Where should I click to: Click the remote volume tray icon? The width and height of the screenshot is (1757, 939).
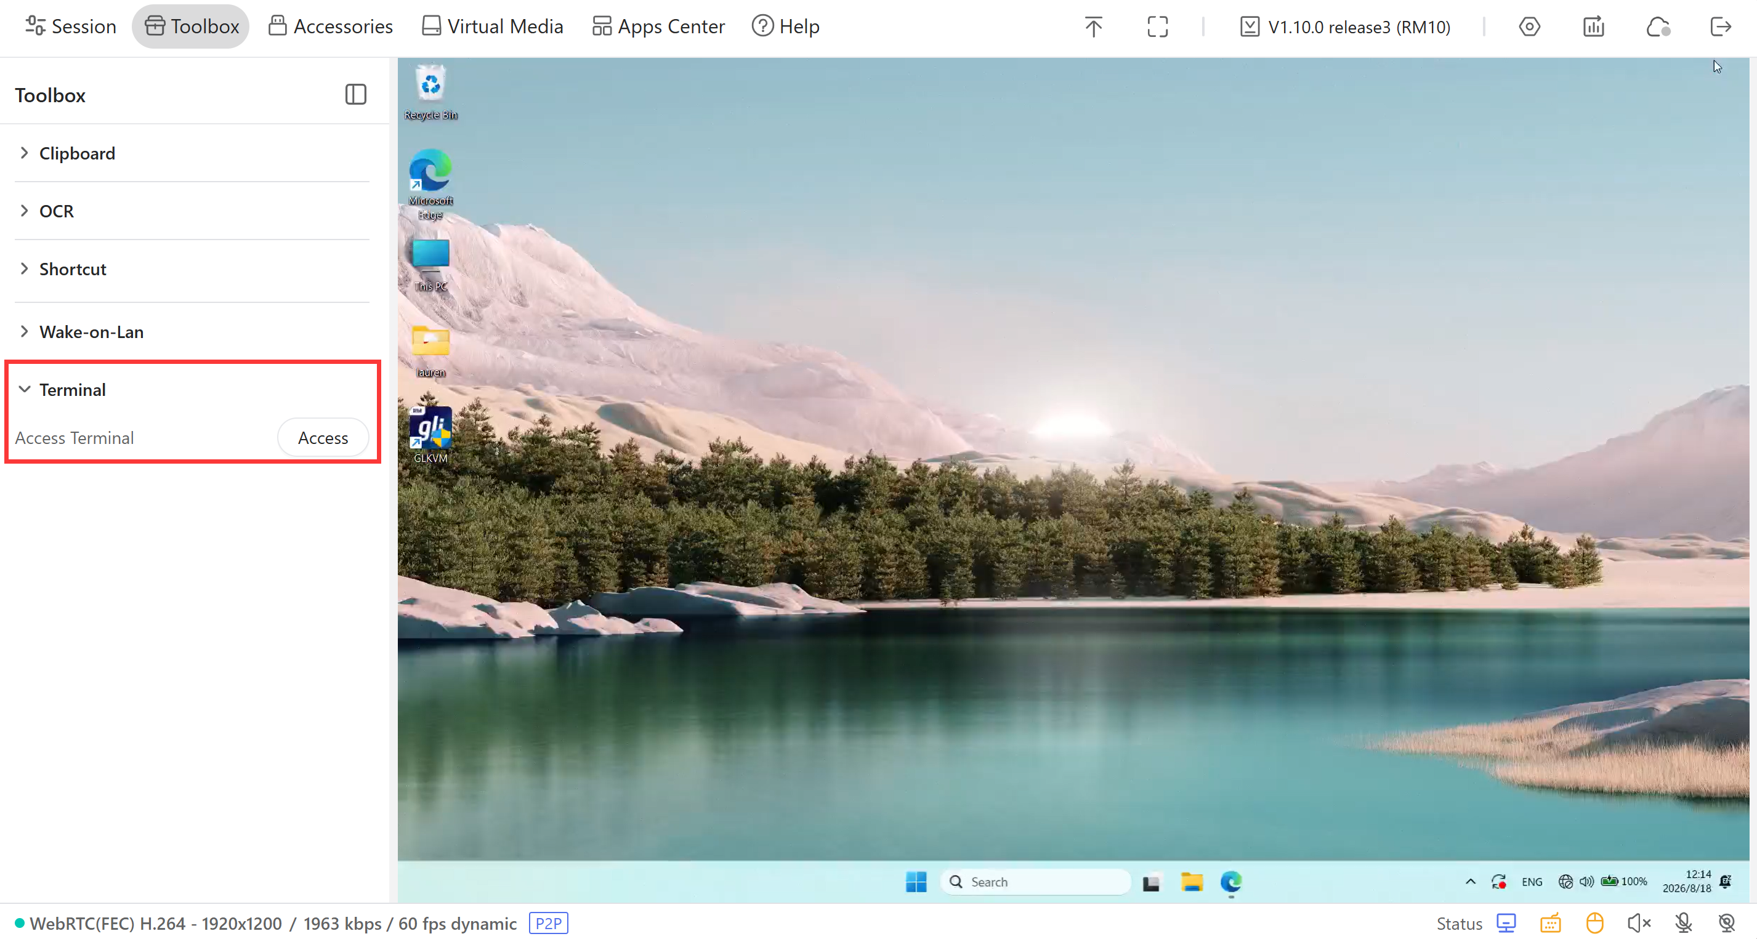(1586, 882)
